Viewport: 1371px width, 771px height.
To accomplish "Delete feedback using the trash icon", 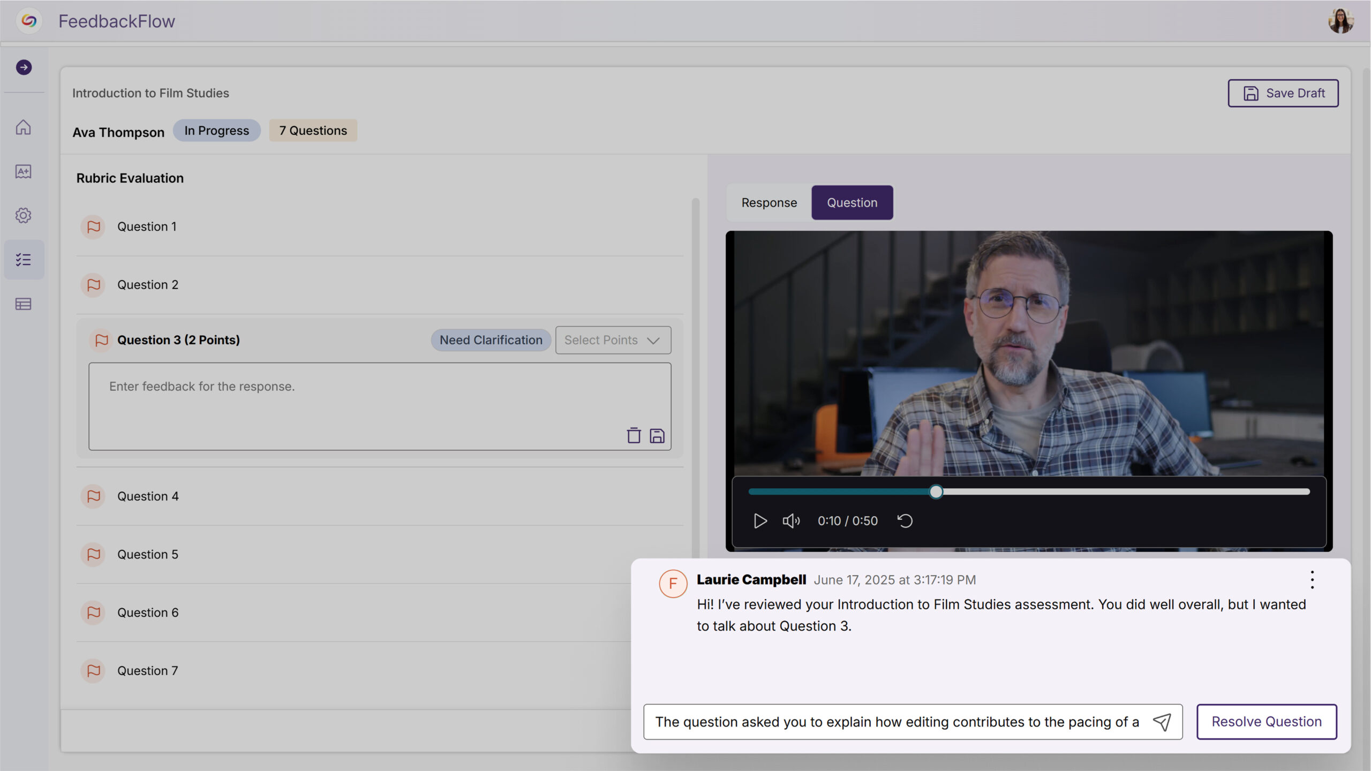I will point(634,435).
